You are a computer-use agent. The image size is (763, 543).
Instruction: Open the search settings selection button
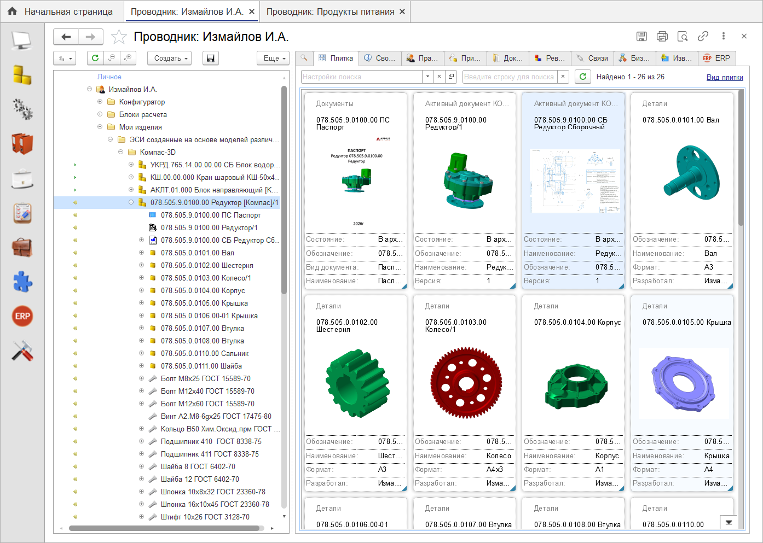[x=451, y=77]
